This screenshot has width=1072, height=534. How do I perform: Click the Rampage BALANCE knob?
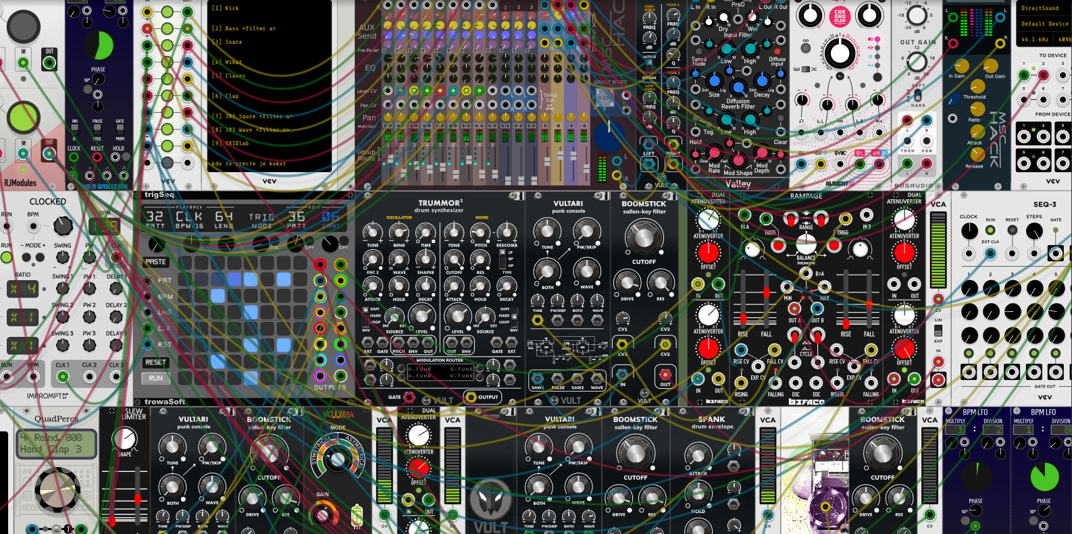[x=806, y=244]
